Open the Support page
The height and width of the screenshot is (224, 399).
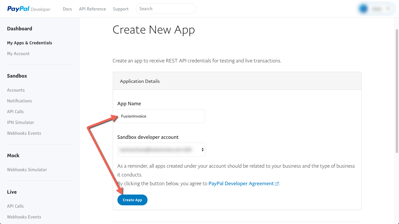pos(121,9)
